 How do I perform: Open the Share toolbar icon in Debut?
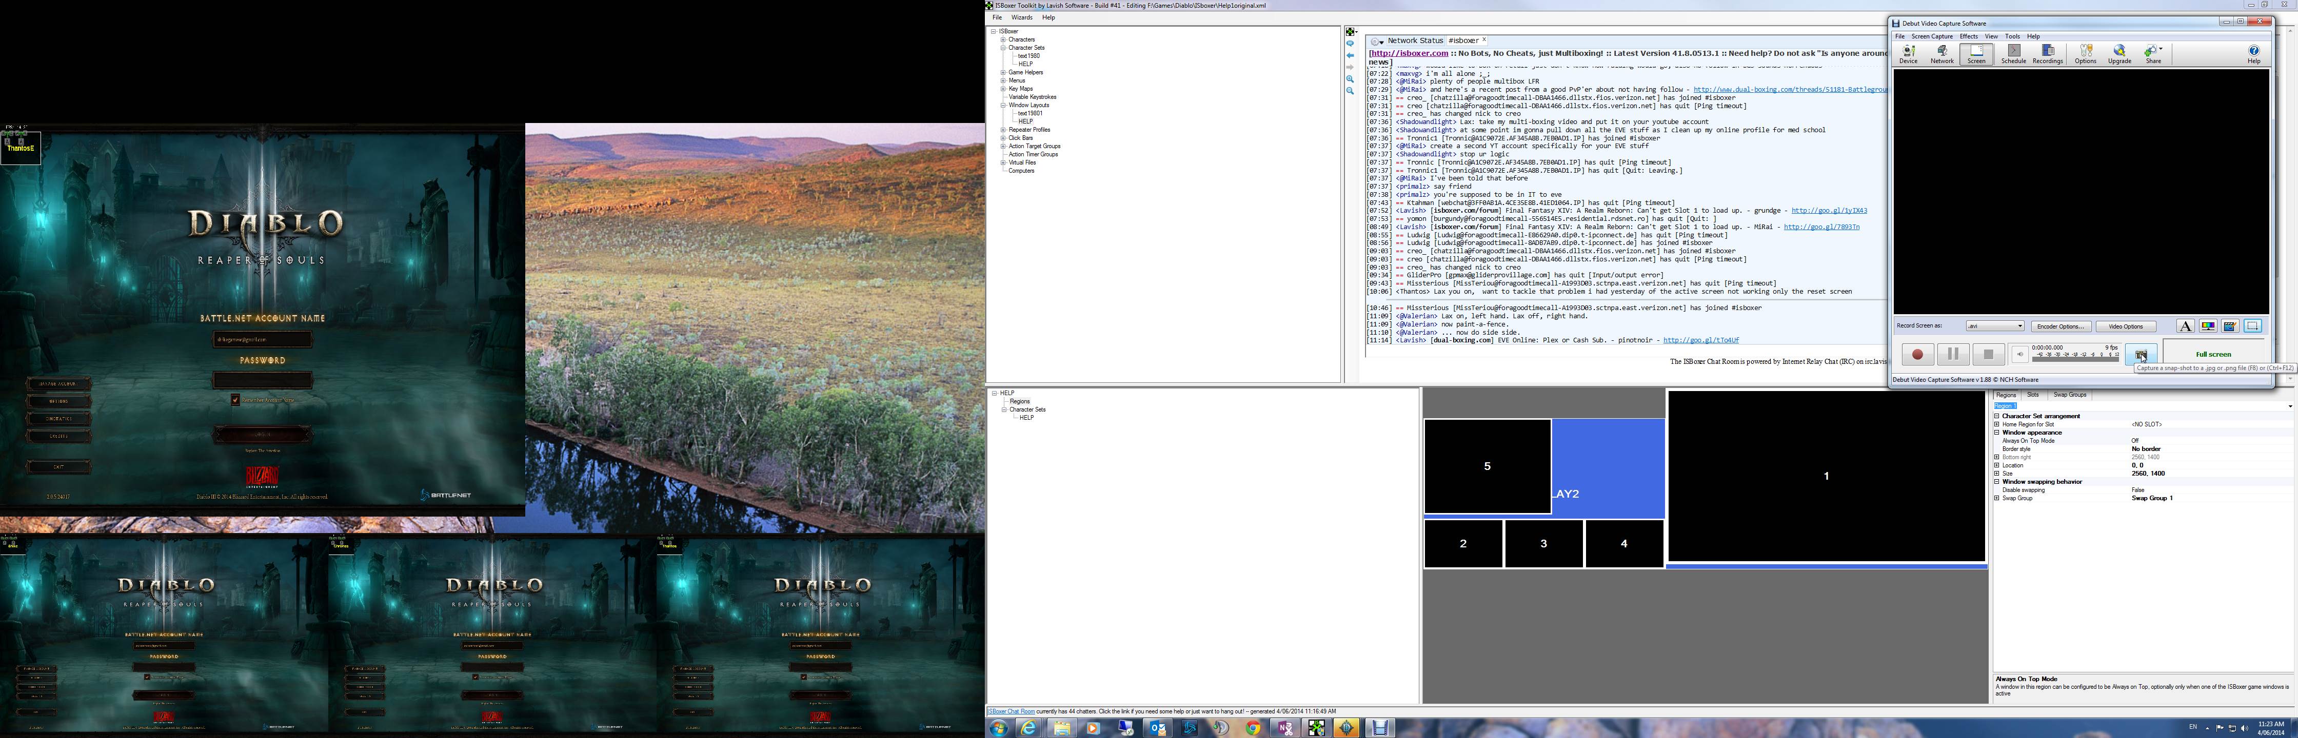pos(2153,54)
